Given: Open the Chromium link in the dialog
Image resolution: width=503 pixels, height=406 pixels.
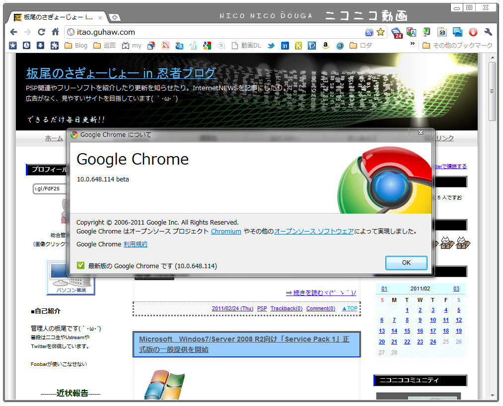Looking at the screenshot, I should click(226, 231).
